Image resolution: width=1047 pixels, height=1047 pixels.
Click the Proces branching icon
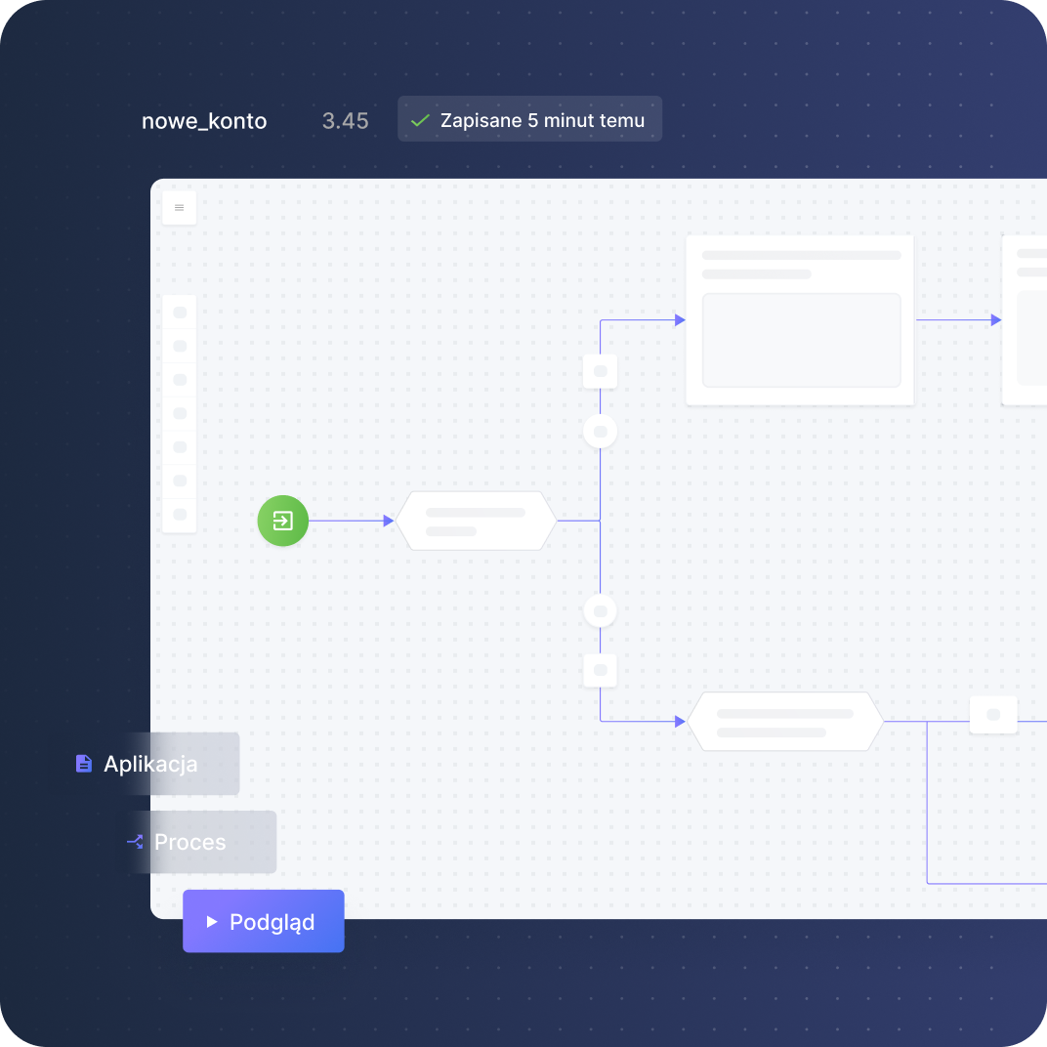[135, 842]
